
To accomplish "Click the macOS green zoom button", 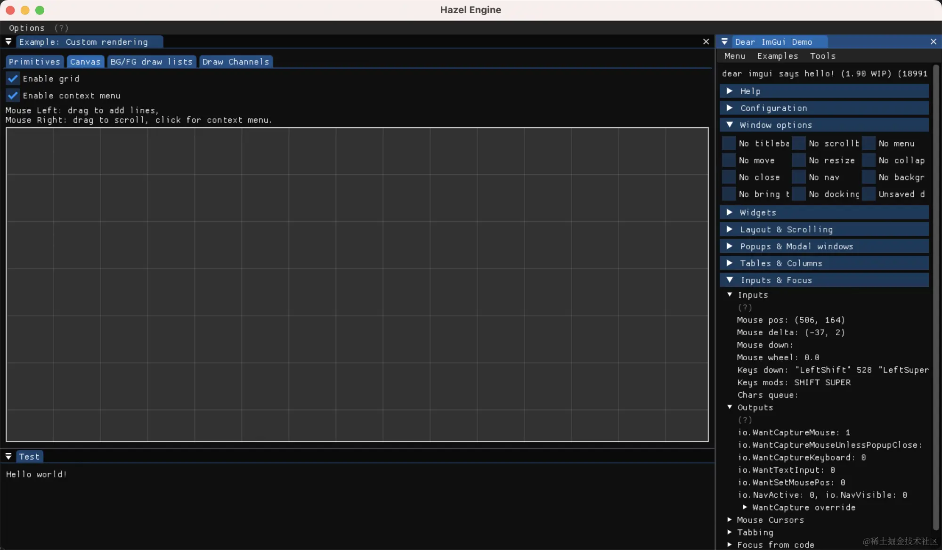I will click(40, 10).
